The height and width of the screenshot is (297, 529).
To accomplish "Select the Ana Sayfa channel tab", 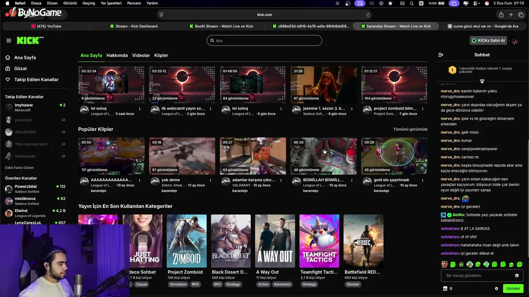I will 91,55.
